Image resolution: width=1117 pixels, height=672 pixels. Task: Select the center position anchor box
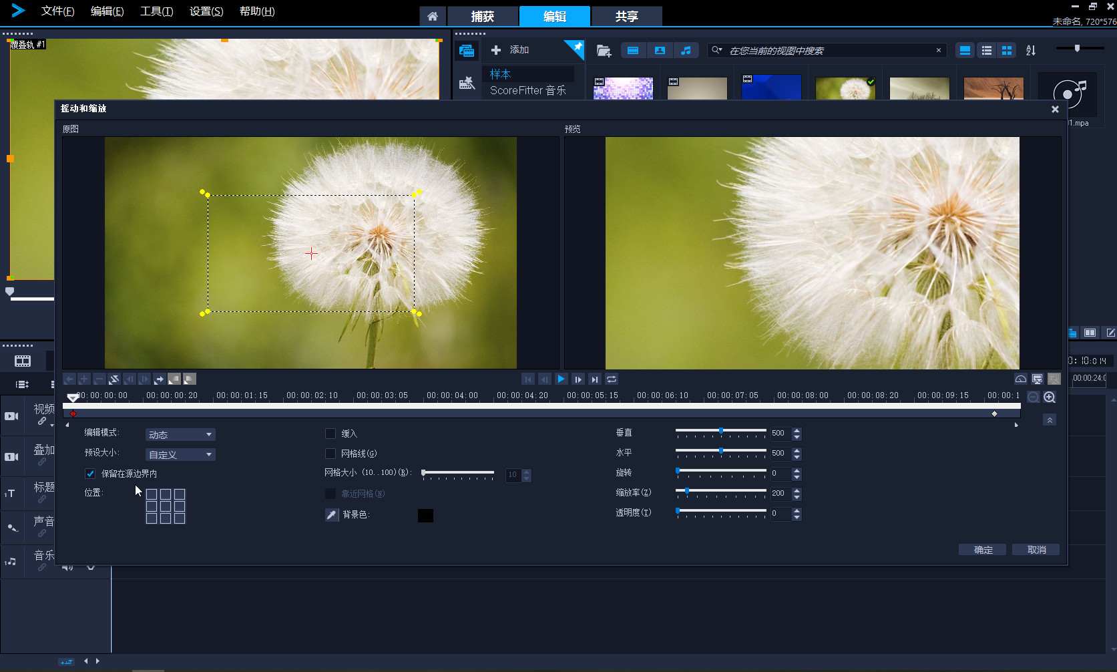[x=166, y=506]
